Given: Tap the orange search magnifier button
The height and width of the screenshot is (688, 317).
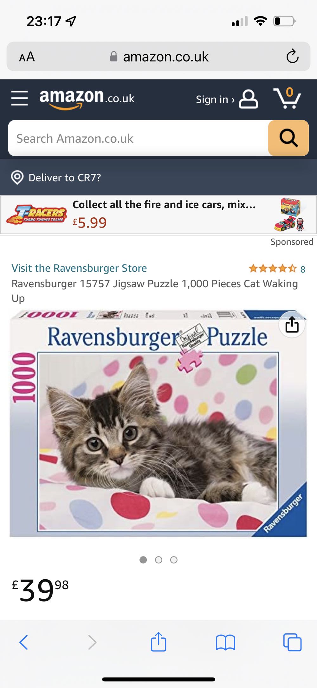Looking at the screenshot, I should 288,138.
